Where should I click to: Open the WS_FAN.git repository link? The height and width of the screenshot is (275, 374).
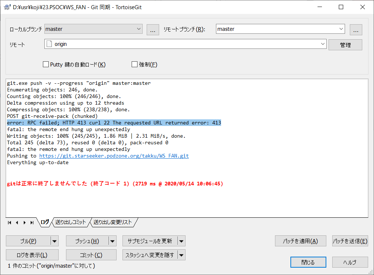114,156
